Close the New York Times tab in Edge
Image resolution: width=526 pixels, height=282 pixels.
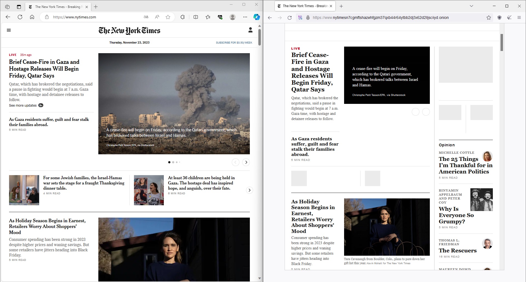click(x=87, y=7)
